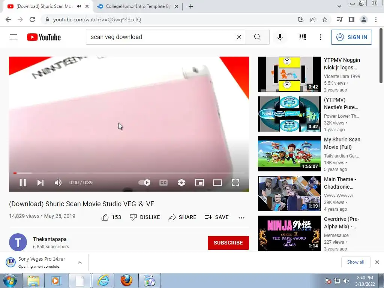The width and height of the screenshot is (384, 288).
Task: Toggle closed captions in player
Action: tap(163, 183)
